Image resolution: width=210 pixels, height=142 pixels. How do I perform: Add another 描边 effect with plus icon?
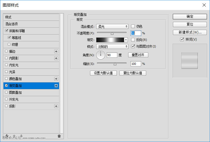click(56, 51)
